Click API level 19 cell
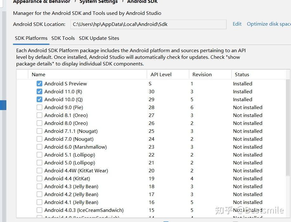Screen dimensions: 291x222 pyautogui.click(x=152, y=178)
